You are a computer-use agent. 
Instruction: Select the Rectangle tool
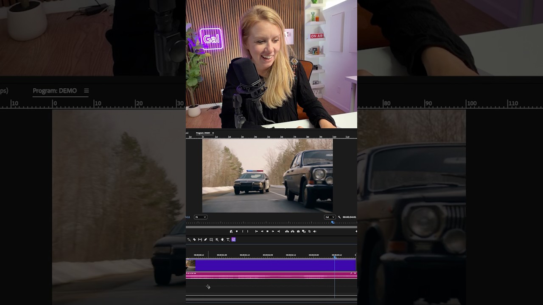click(211, 239)
